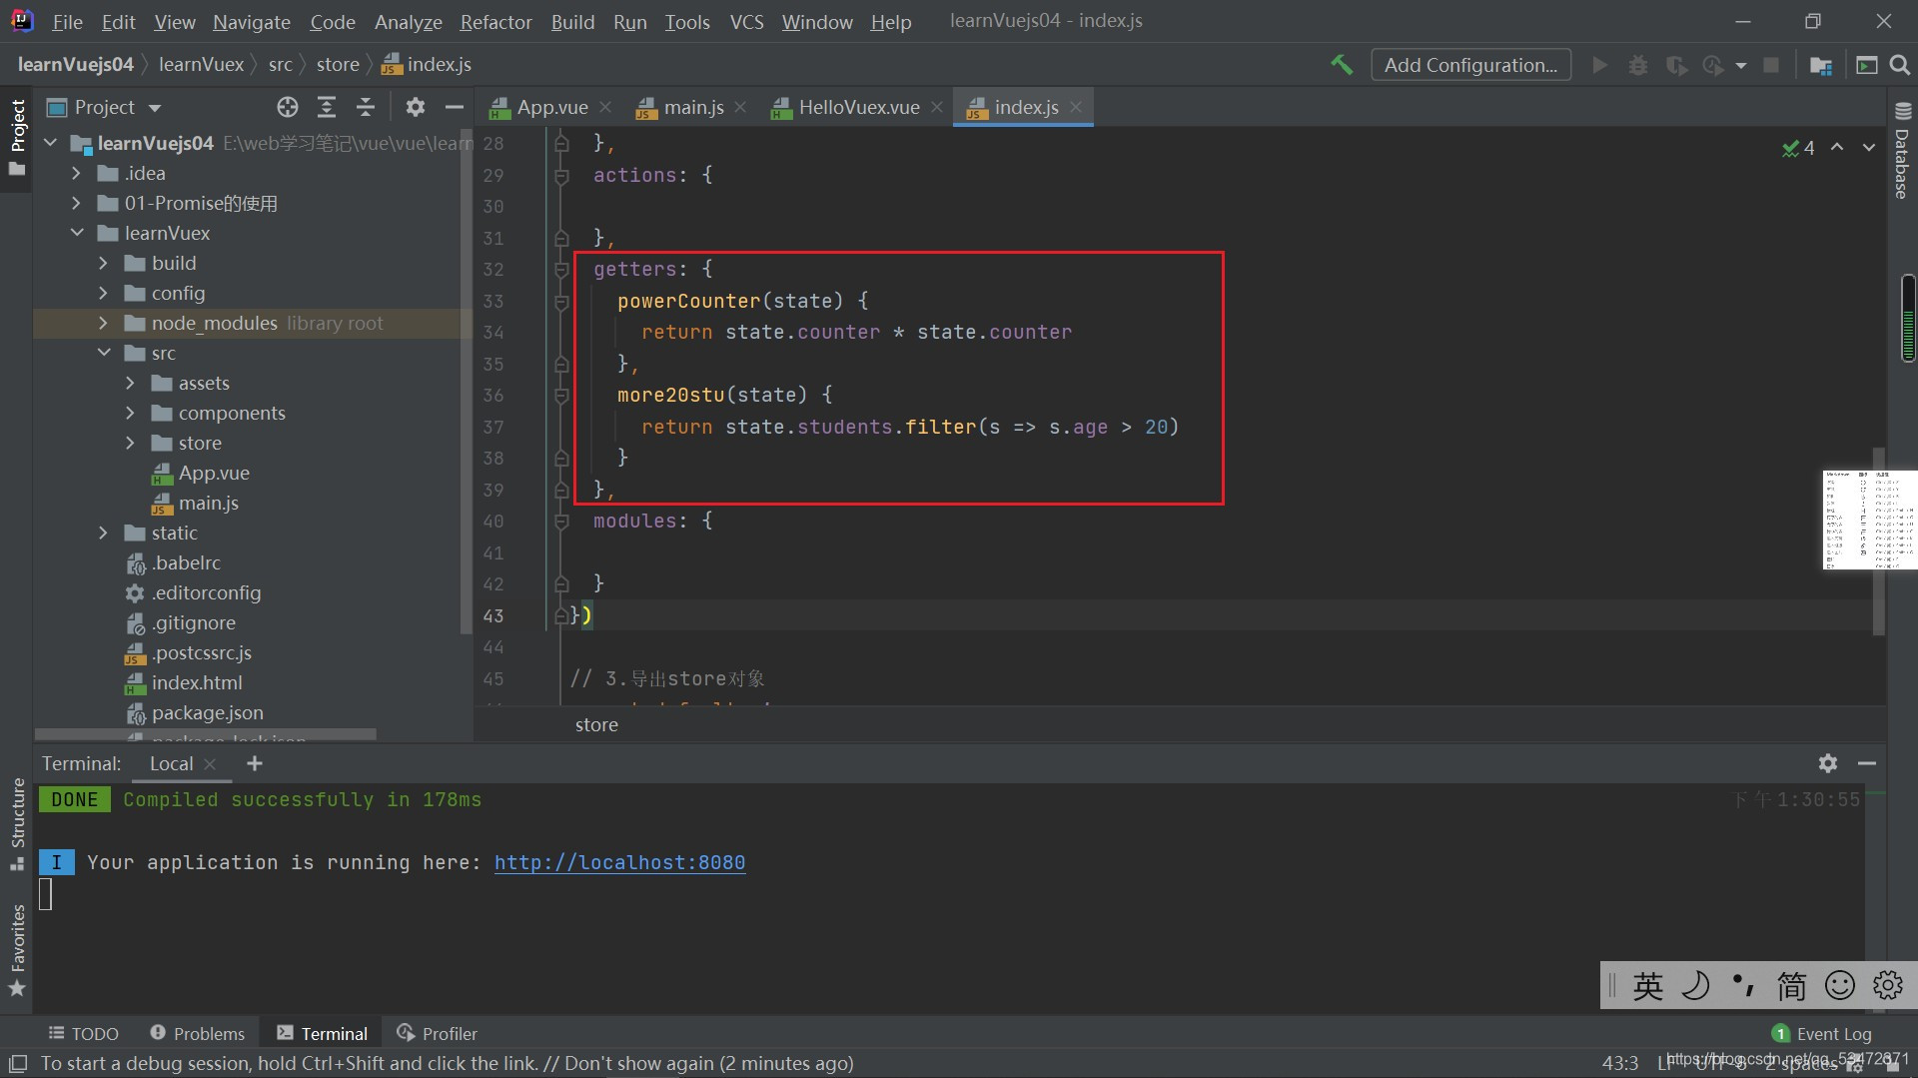Click Expand All icon in Project panel

pos(327,107)
